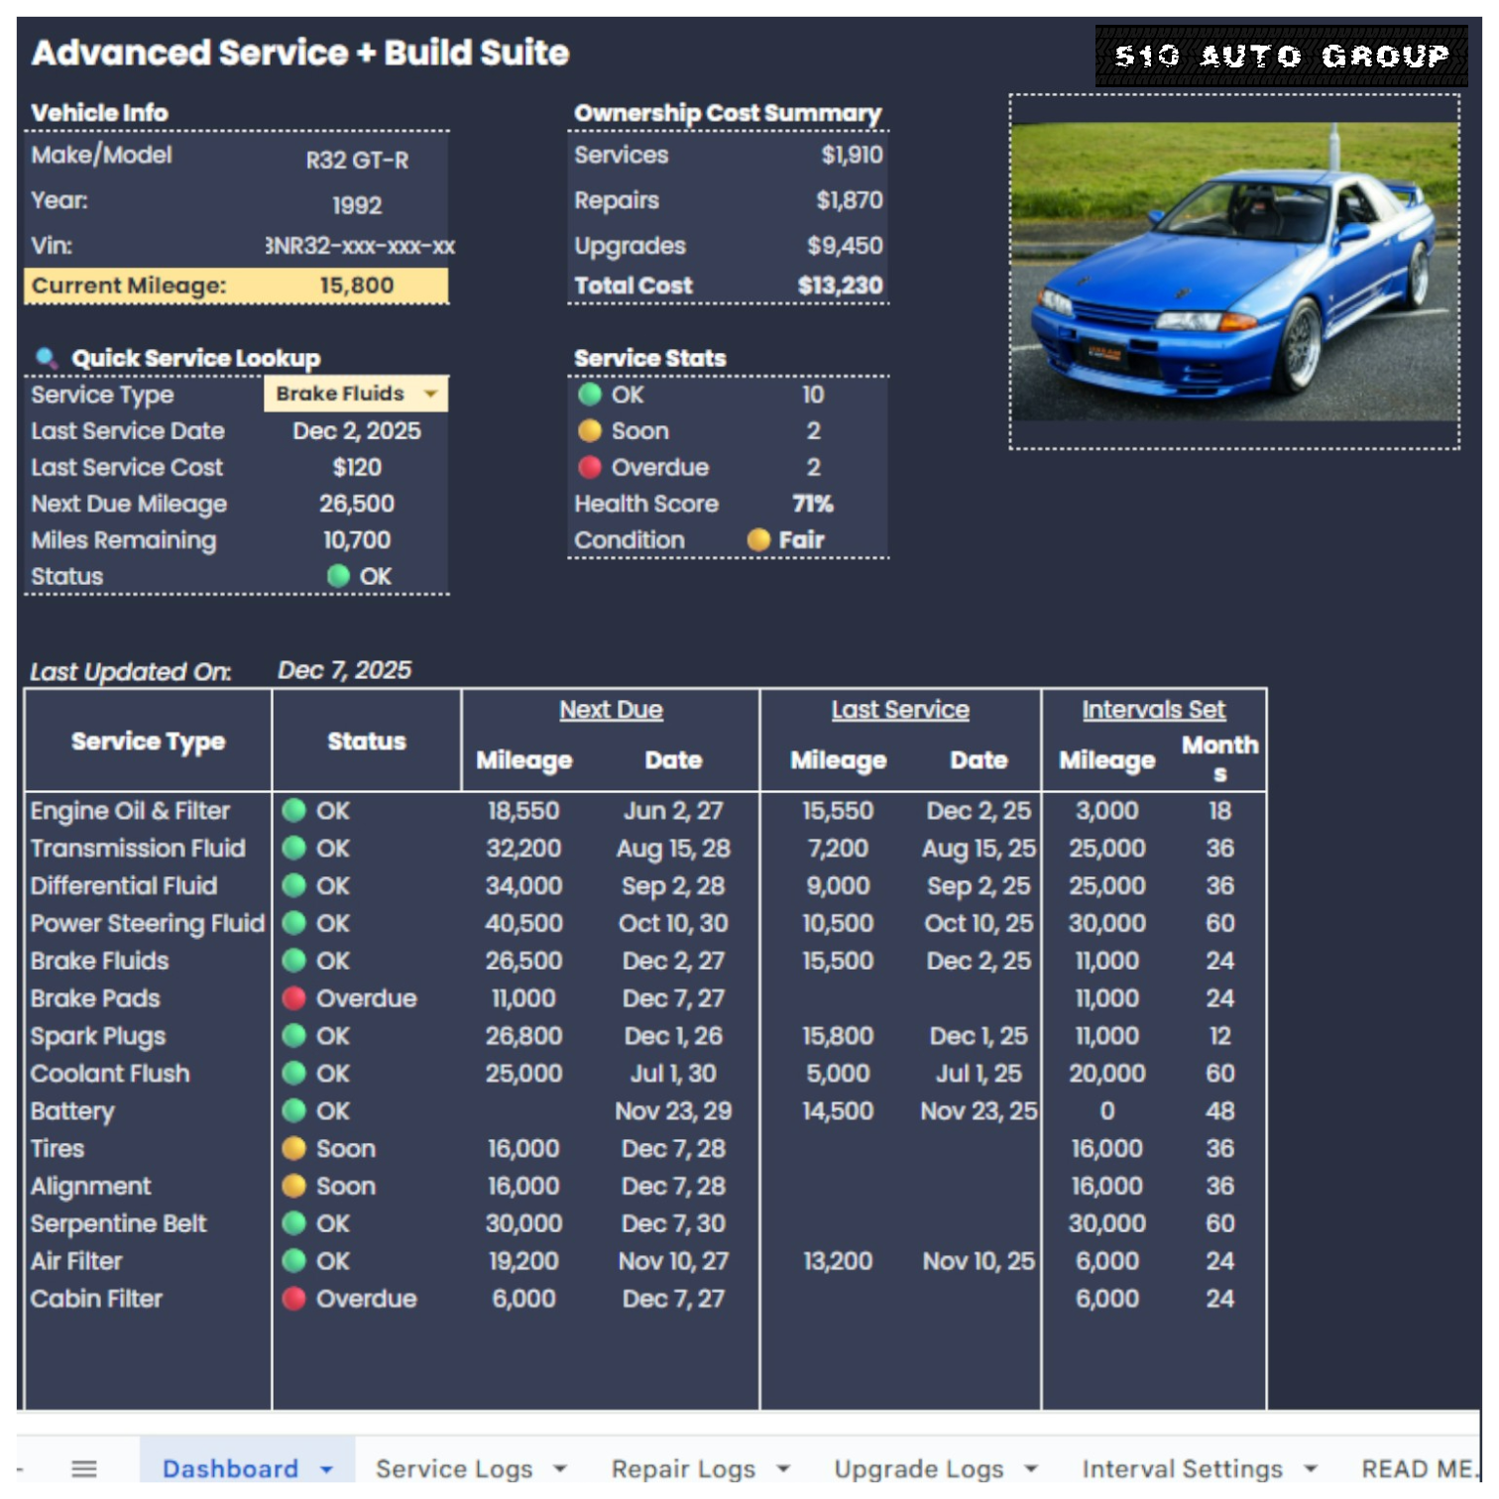Click the all sheets hamburger icon
This screenshot has height=1499, width=1499.
[x=84, y=1468]
